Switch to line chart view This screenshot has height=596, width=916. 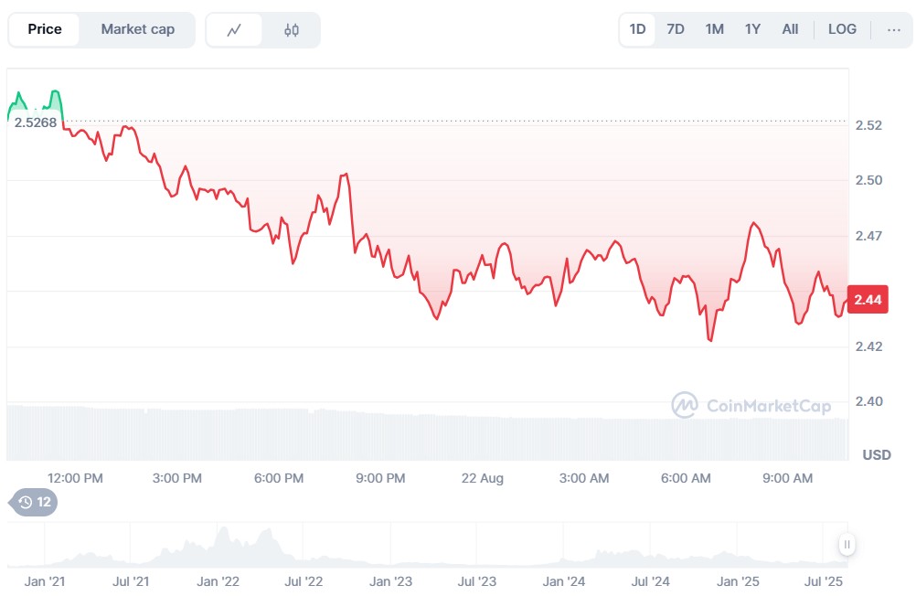tap(235, 30)
